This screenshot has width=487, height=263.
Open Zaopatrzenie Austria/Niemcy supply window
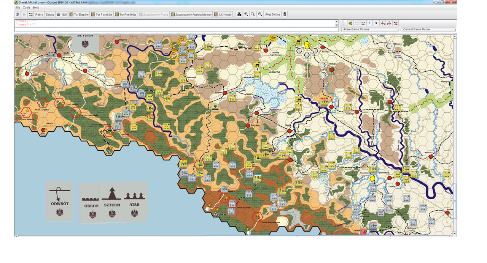(x=191, y=14)
